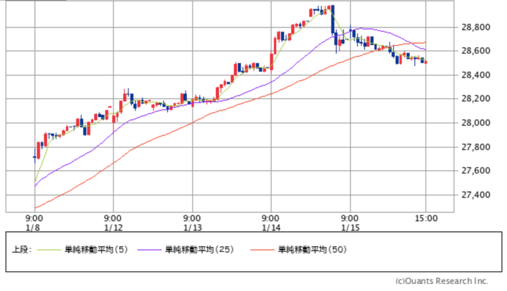Click the purple line swatch in legend

(x=149, y=249)
